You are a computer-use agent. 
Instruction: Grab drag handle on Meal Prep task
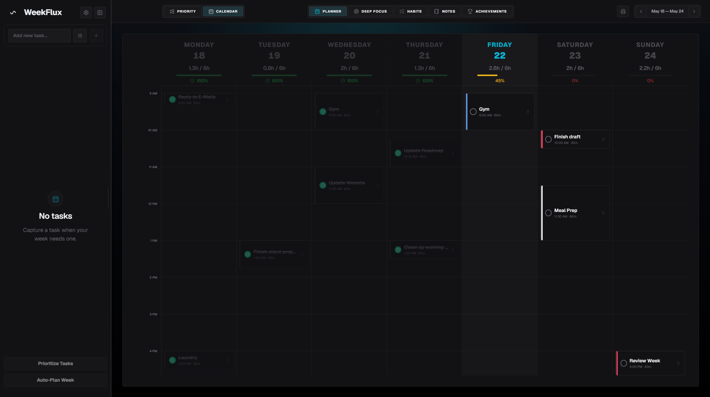(x=603, y=213)
